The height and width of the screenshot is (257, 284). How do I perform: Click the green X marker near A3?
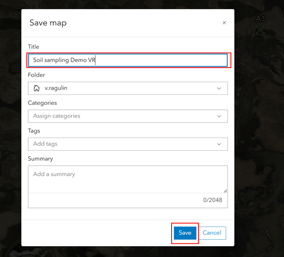coord(260,30)
